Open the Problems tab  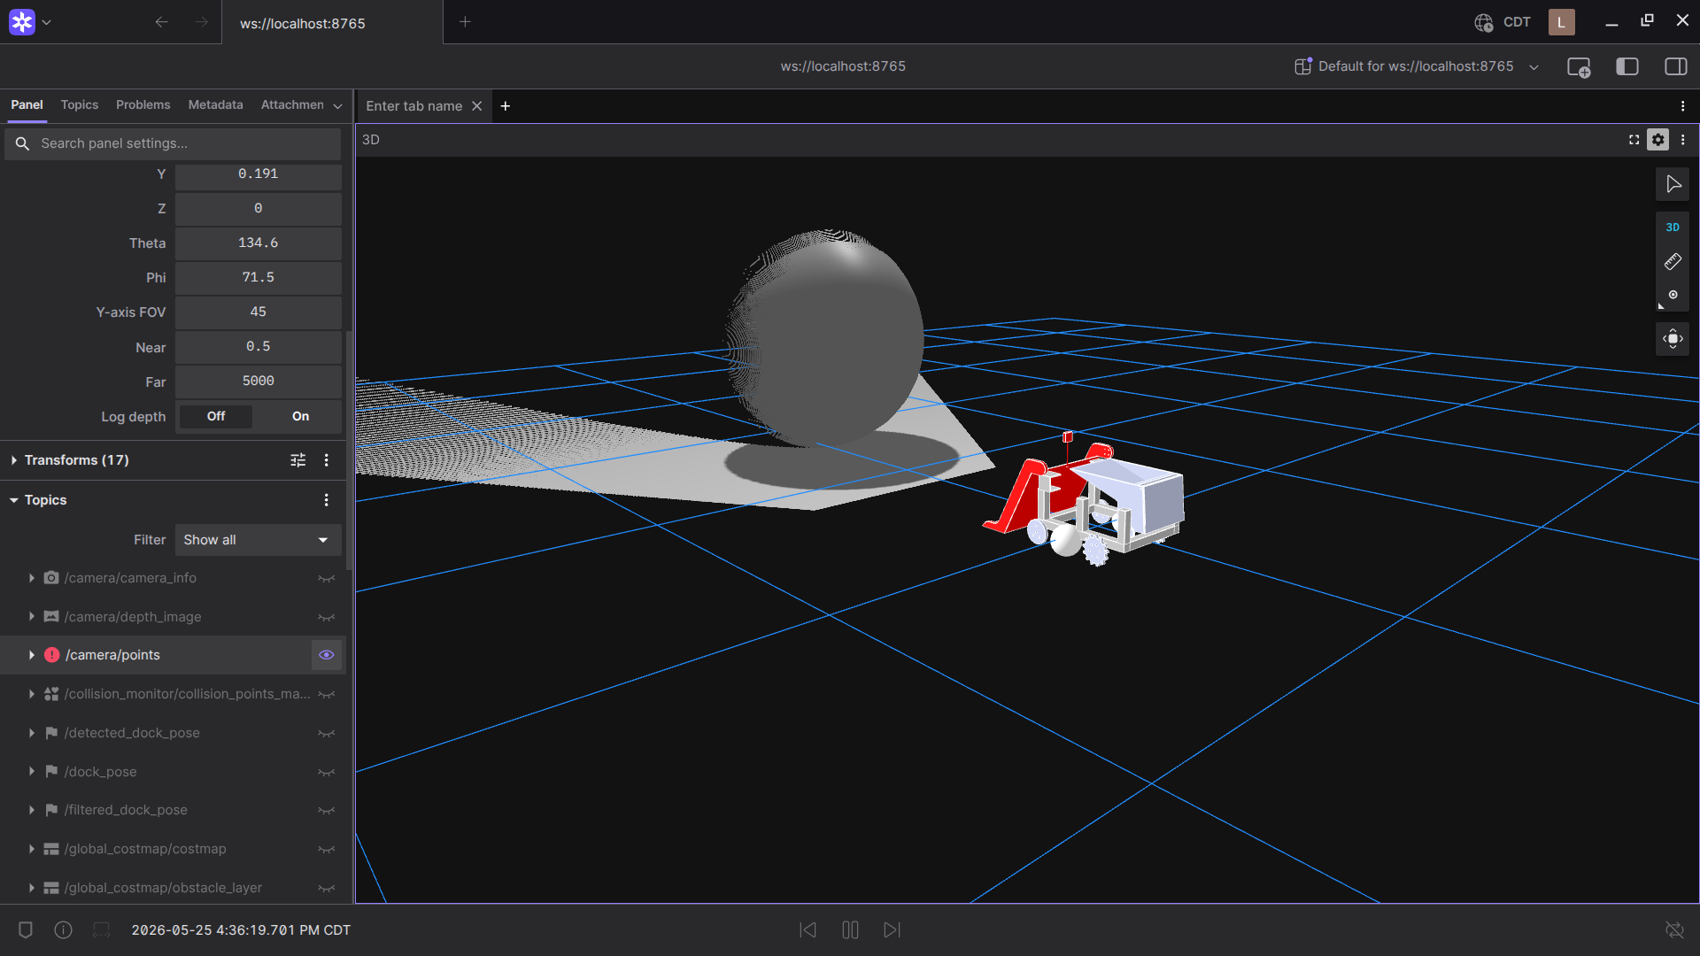143,104
